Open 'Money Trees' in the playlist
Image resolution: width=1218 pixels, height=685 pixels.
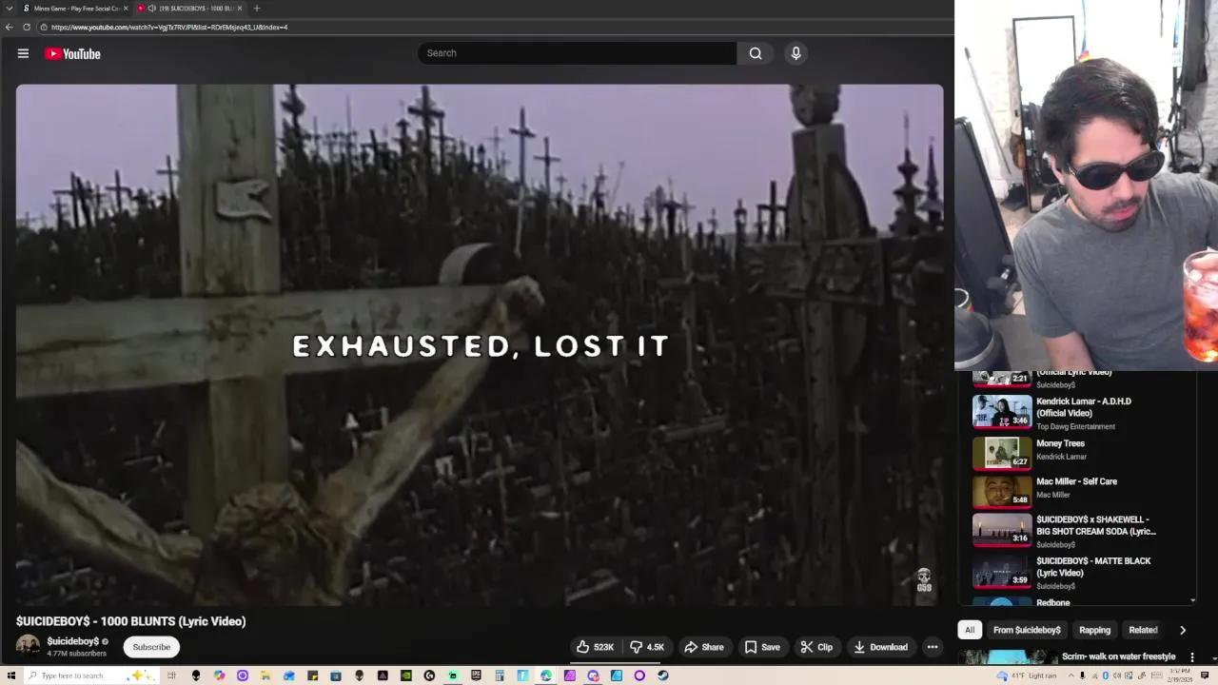[x=1060, y=443]
